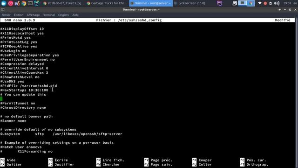
Task: Click the '#PidFile /var/run/sshd.pid' line
Action: [28, 86]
